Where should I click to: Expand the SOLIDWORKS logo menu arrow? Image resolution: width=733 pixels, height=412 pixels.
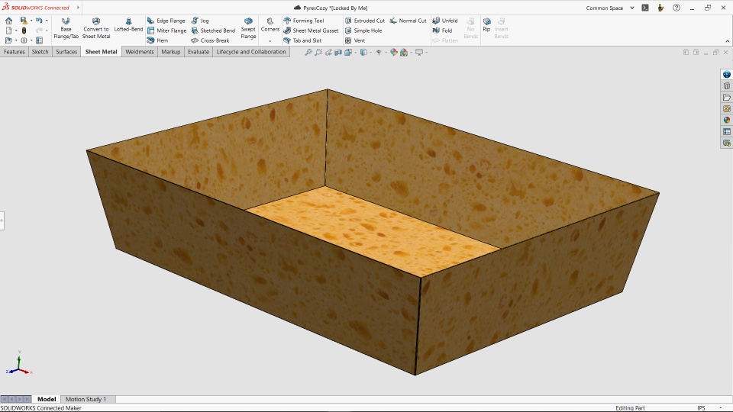pyautogui.click(x=78, y=8)
